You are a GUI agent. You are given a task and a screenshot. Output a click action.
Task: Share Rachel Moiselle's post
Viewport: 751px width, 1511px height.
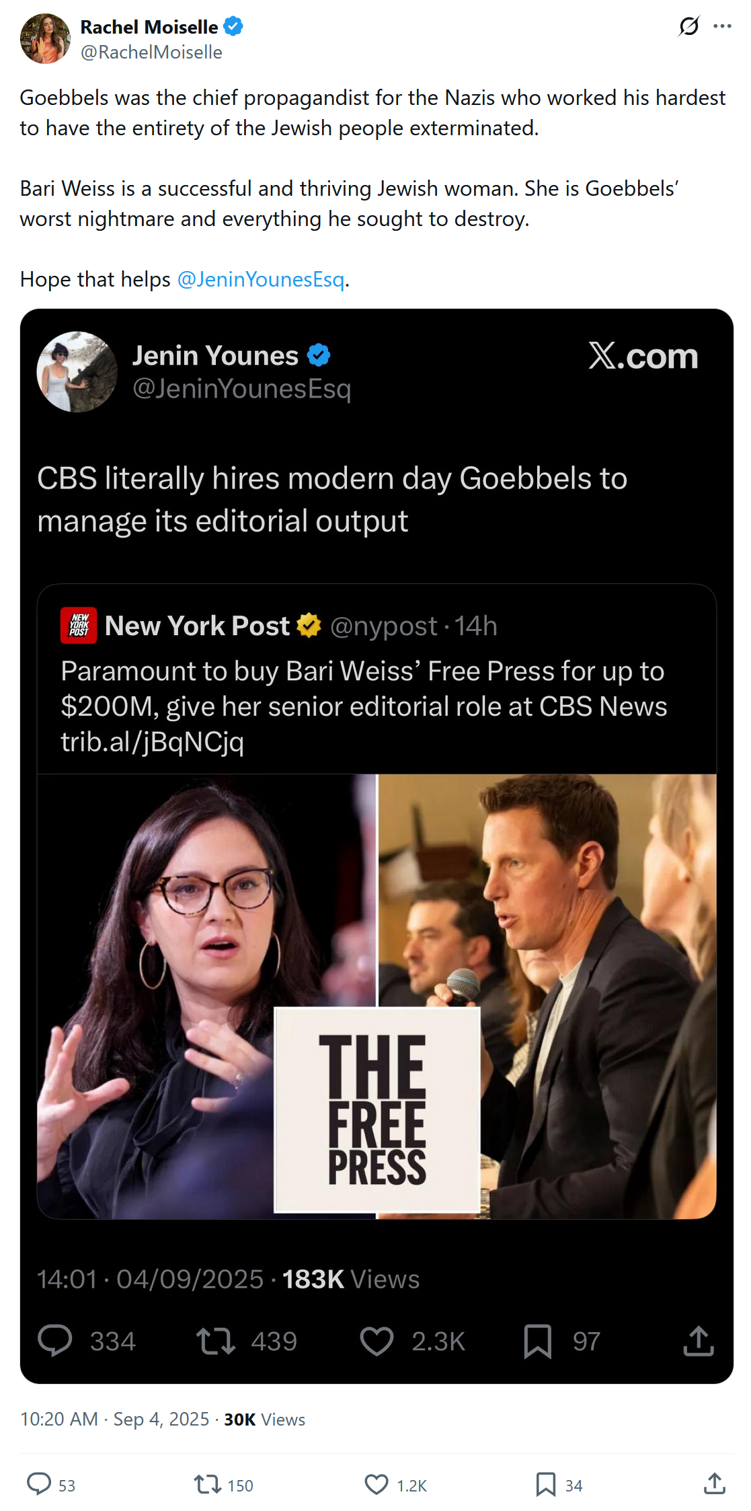[x=714, y=1483]
